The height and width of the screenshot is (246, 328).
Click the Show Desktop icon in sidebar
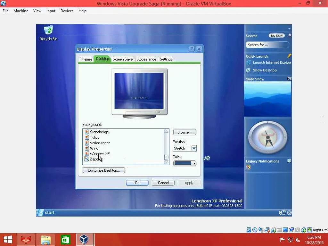click(x=248, y=70)
